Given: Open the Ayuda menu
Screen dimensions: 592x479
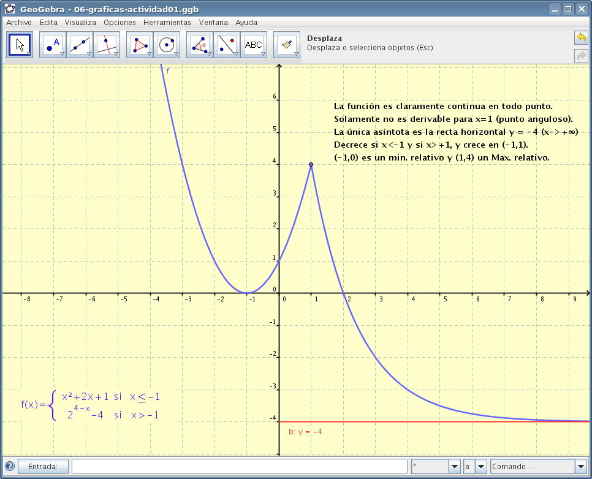Looking at the screenshot, I should click(x=246, y=22).
